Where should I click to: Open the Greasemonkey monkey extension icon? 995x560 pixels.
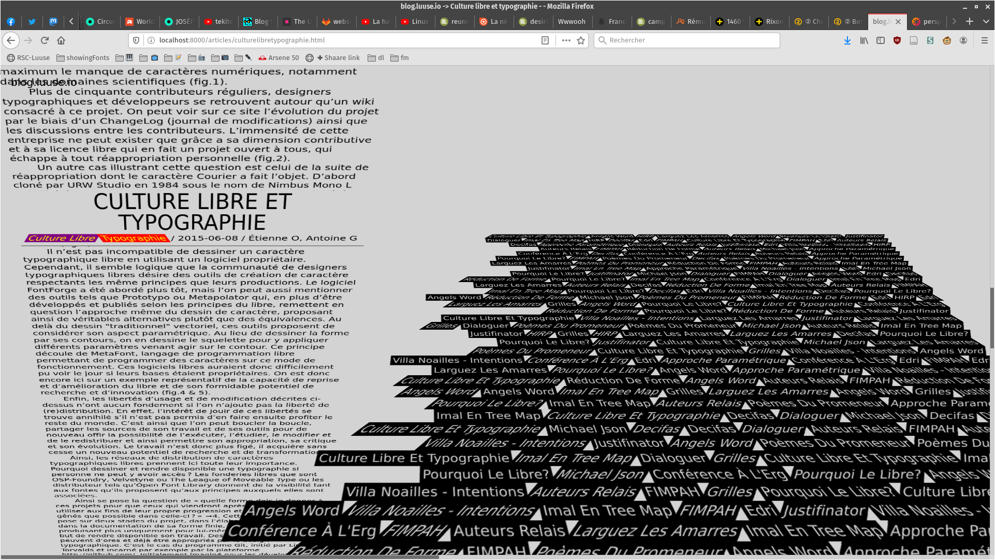(947, 40)
